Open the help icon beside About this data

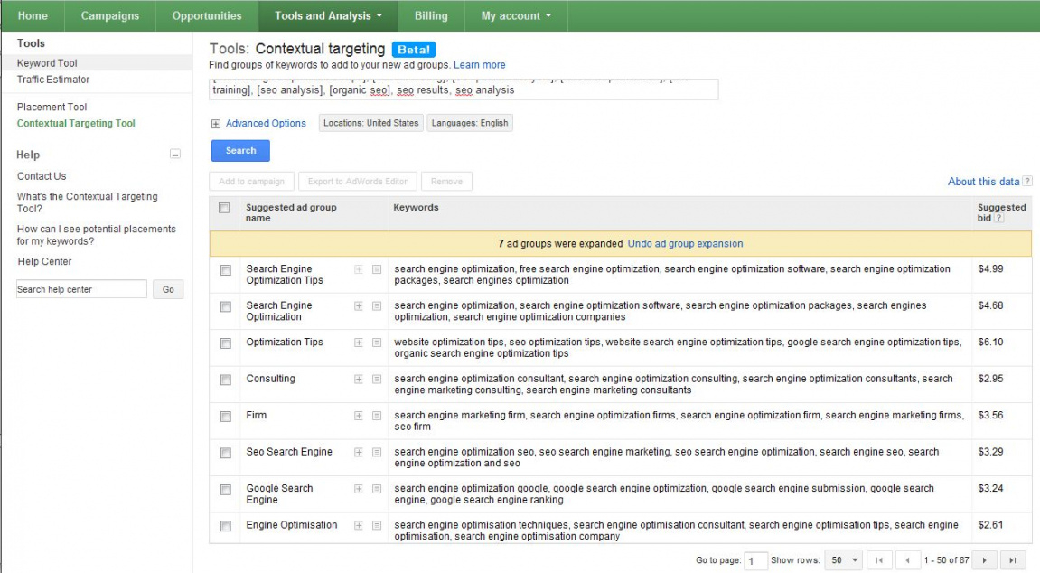[x=1027, y=182]
